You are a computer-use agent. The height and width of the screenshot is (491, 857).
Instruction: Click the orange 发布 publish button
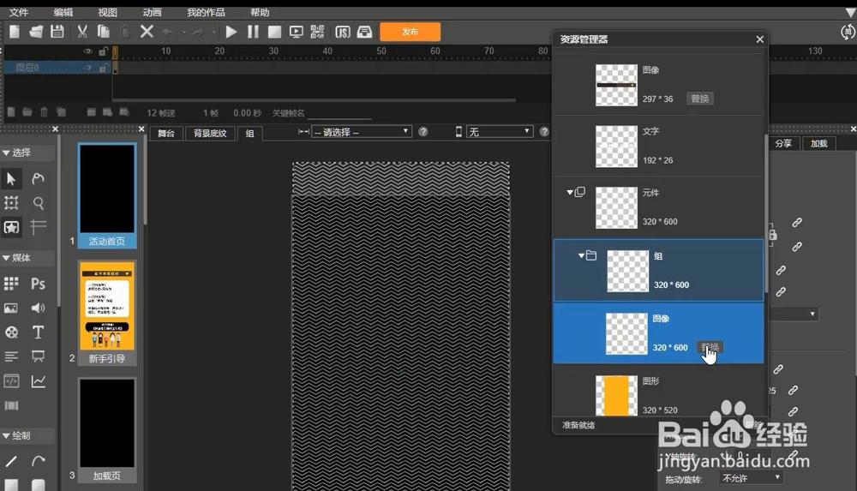410,32
